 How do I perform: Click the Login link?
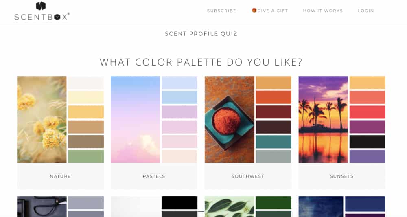point(366,11)
